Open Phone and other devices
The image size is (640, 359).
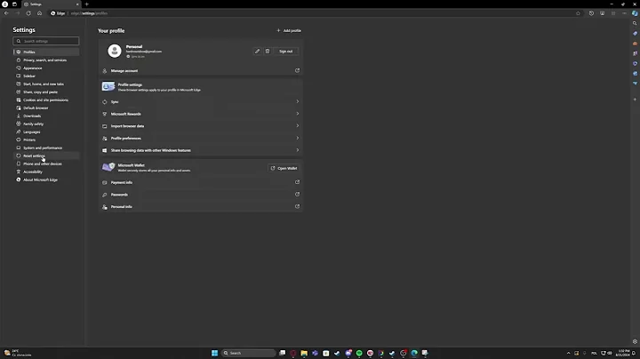point(46,164)
